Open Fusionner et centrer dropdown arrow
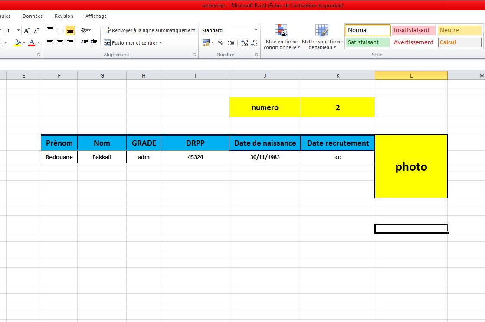Image resolution: width=485 pixels, height=322 pixels. [161, 43]
